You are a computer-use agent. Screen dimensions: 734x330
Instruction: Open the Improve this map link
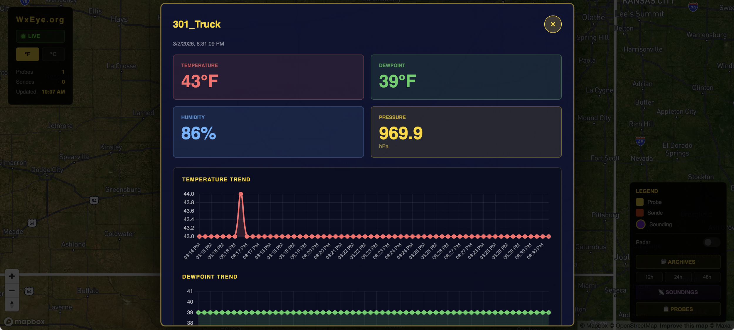(684, 326)
